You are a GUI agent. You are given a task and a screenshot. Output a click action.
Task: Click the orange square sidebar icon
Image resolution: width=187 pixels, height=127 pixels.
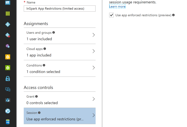8,57
